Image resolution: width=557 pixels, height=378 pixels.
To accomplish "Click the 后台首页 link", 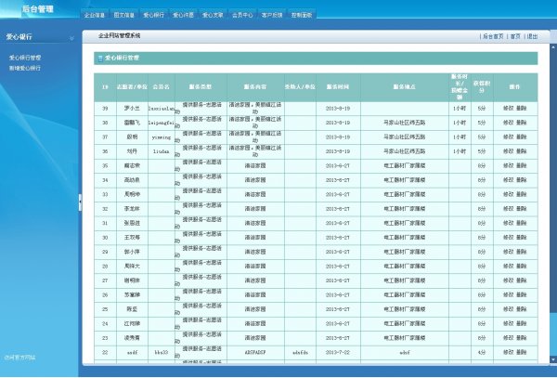I will [493, 36].
